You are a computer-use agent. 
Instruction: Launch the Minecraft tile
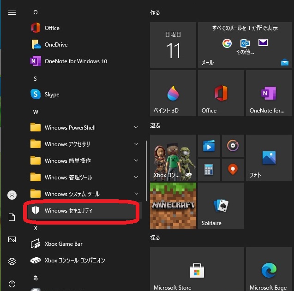(x=173, y=206)
